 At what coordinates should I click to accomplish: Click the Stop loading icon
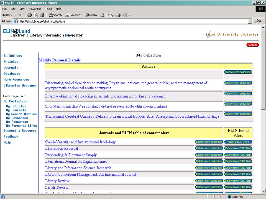pos(30,15)
